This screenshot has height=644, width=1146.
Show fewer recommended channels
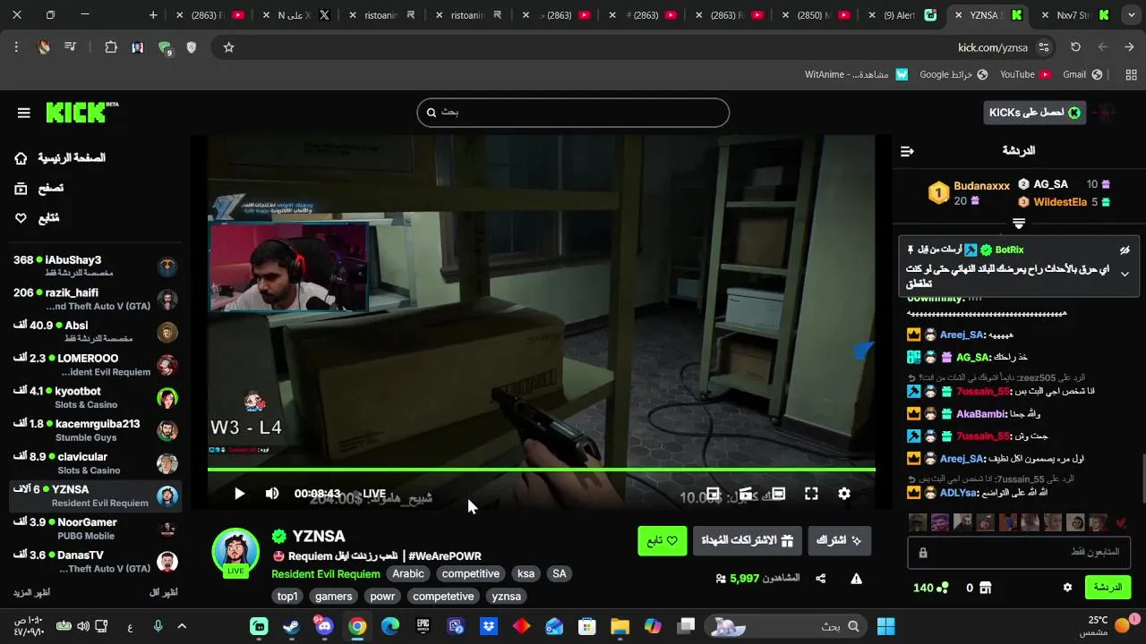(x=163, y=593)
